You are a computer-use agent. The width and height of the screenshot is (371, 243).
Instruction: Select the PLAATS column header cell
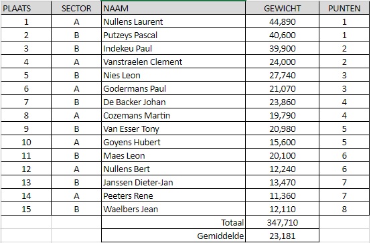pyautogui.click(x=26, y=8)
